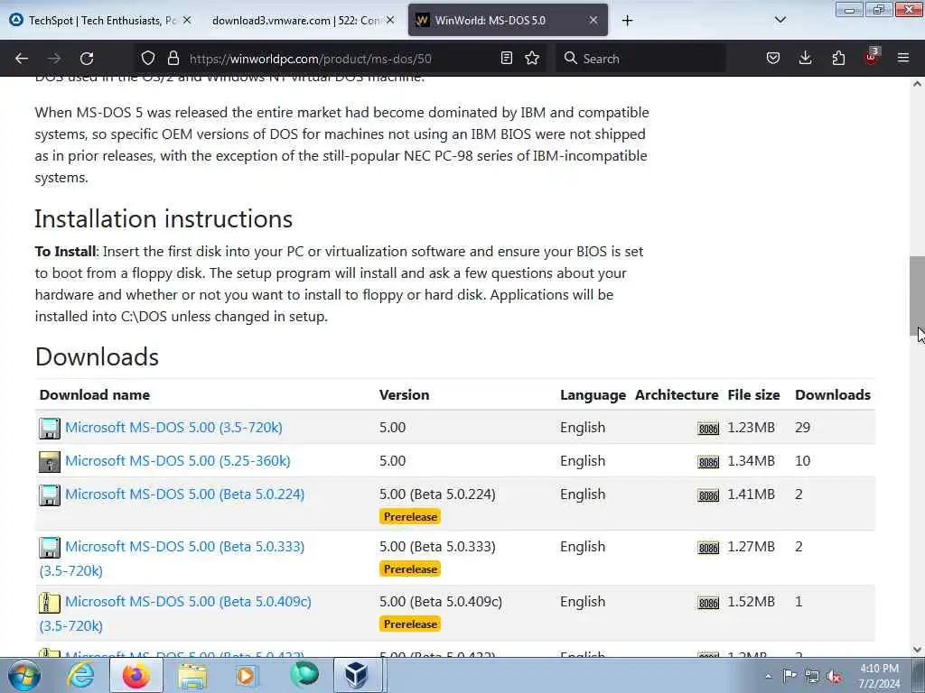Click archive icon beside Beta 5.0.409c

pyautogui.click(x=50, y=603)
